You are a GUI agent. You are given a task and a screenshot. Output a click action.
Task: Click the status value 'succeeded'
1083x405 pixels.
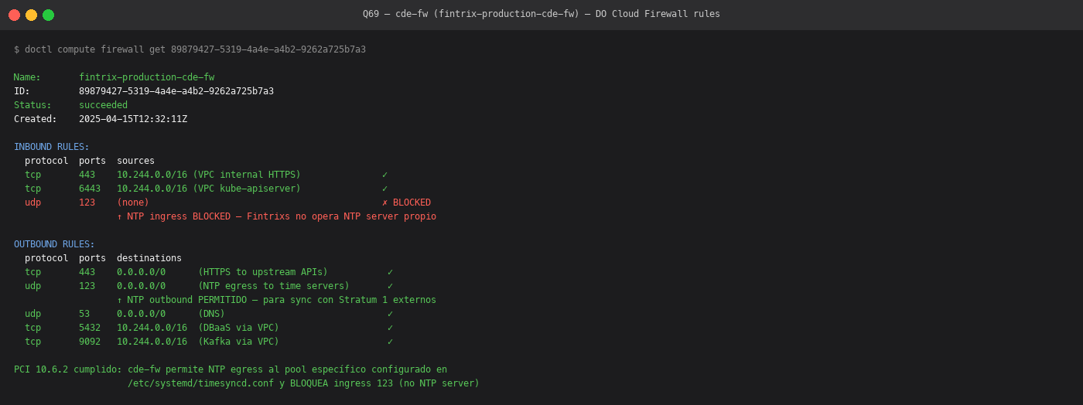[103, 105]
